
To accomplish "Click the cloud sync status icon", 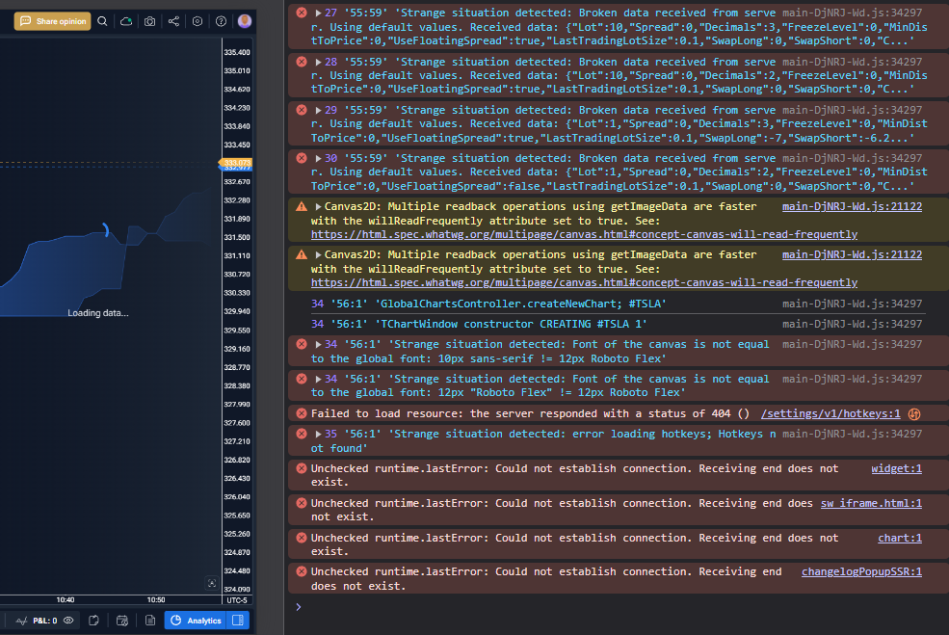I will point(126,21).
